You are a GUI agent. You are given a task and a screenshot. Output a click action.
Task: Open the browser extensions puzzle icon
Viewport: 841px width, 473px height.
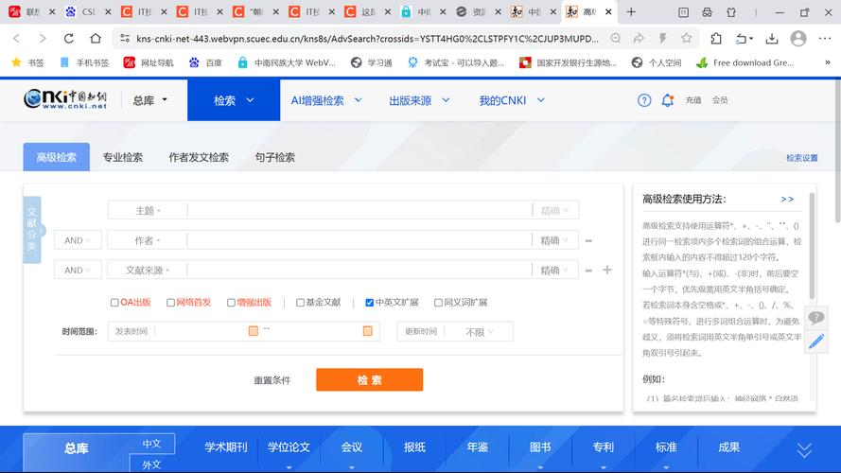pos(716,38)
